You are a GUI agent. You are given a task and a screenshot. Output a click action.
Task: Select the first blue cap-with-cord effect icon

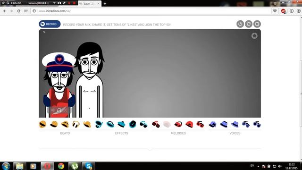(99, 124)
